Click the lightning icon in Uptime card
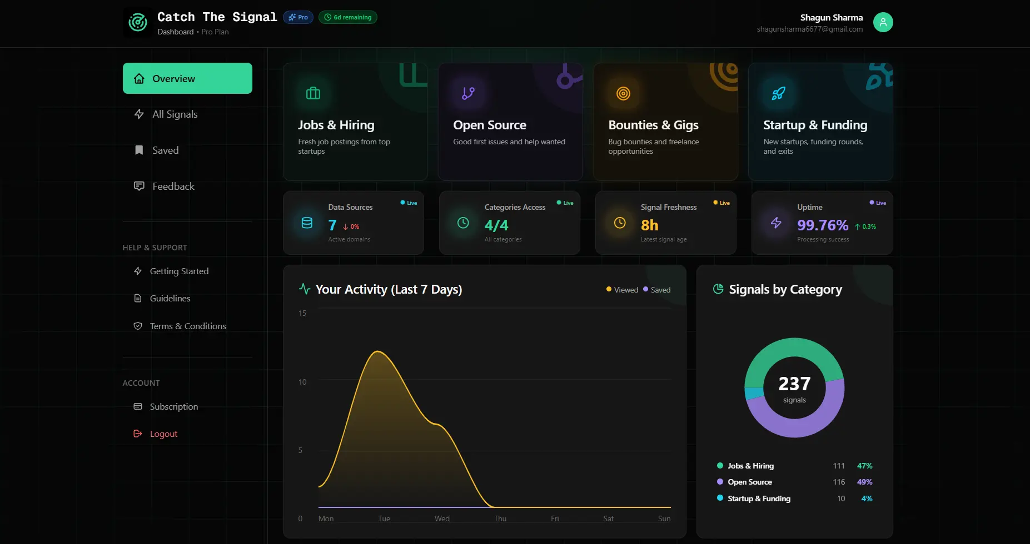1030x544 pixels. pyautogui.click(x=776, y=223)
